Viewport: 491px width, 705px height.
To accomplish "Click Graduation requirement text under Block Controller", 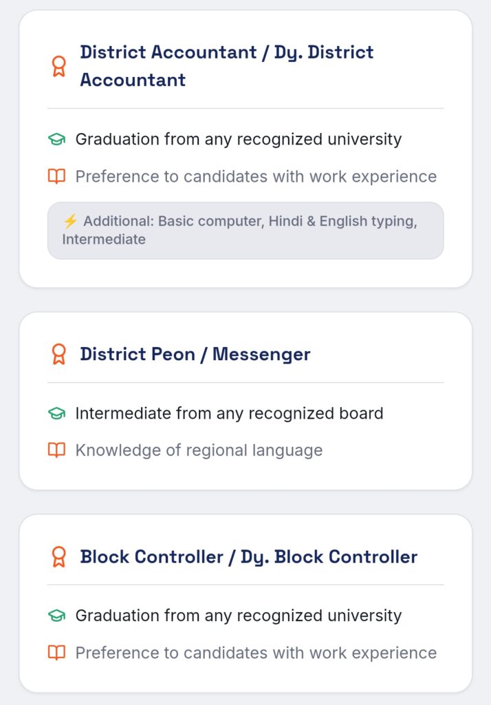I will (238, 615).
